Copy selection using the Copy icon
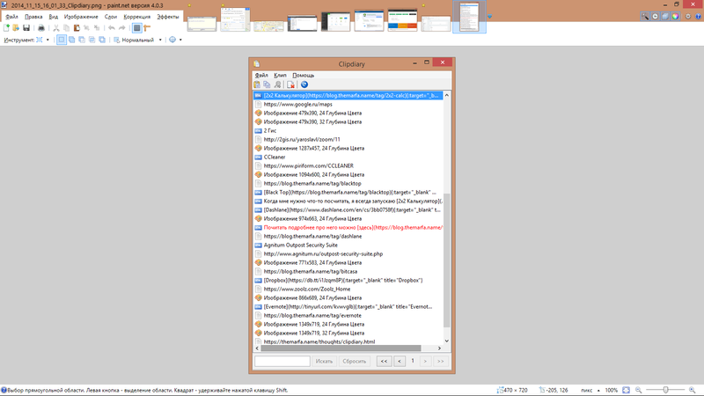 pos(67,28)
